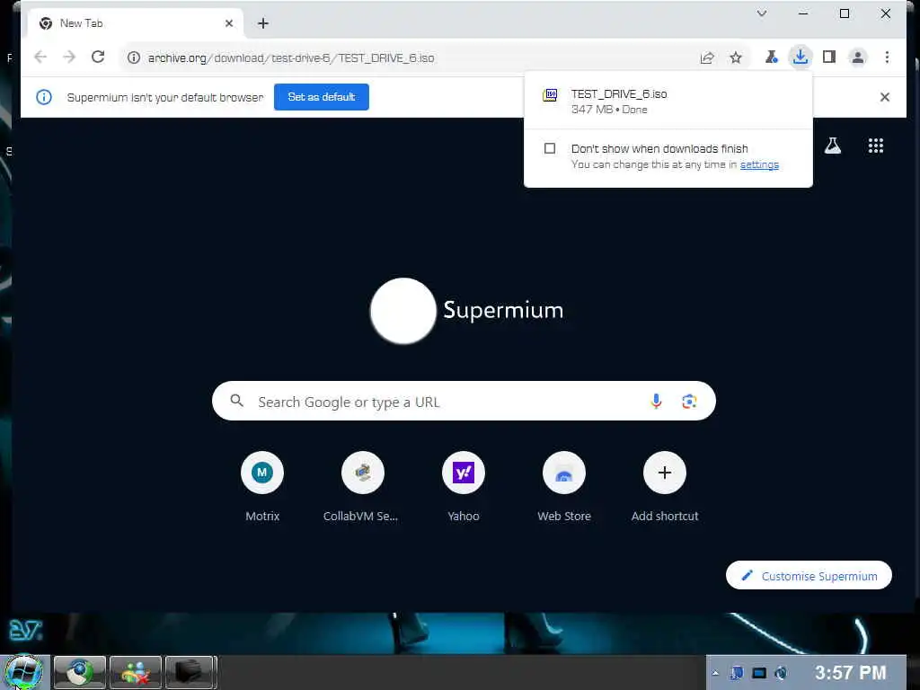Open the Google apps grid
The height and width of the screenshot is (690, 920).
pyautogui.click(x=875, y=146)
